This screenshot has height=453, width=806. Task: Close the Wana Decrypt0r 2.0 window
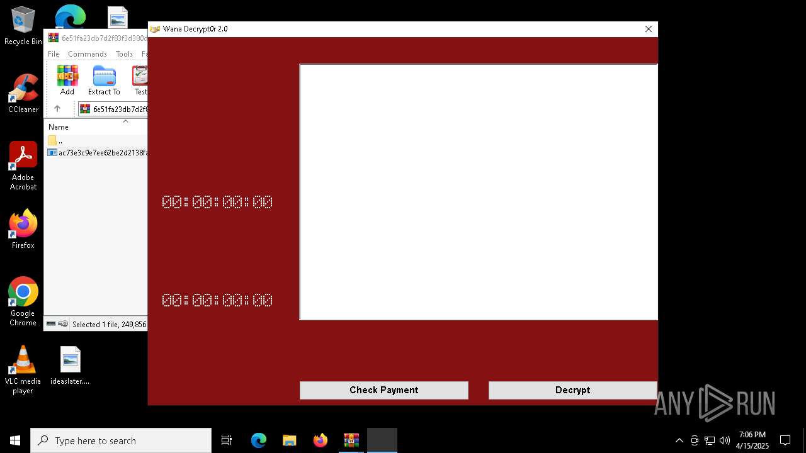(x=648, y=29)
